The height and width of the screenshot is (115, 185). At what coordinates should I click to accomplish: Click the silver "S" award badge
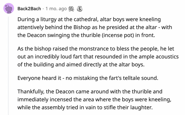point(80,9)
